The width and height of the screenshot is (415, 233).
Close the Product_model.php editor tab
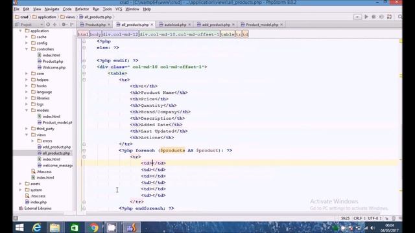281,25
